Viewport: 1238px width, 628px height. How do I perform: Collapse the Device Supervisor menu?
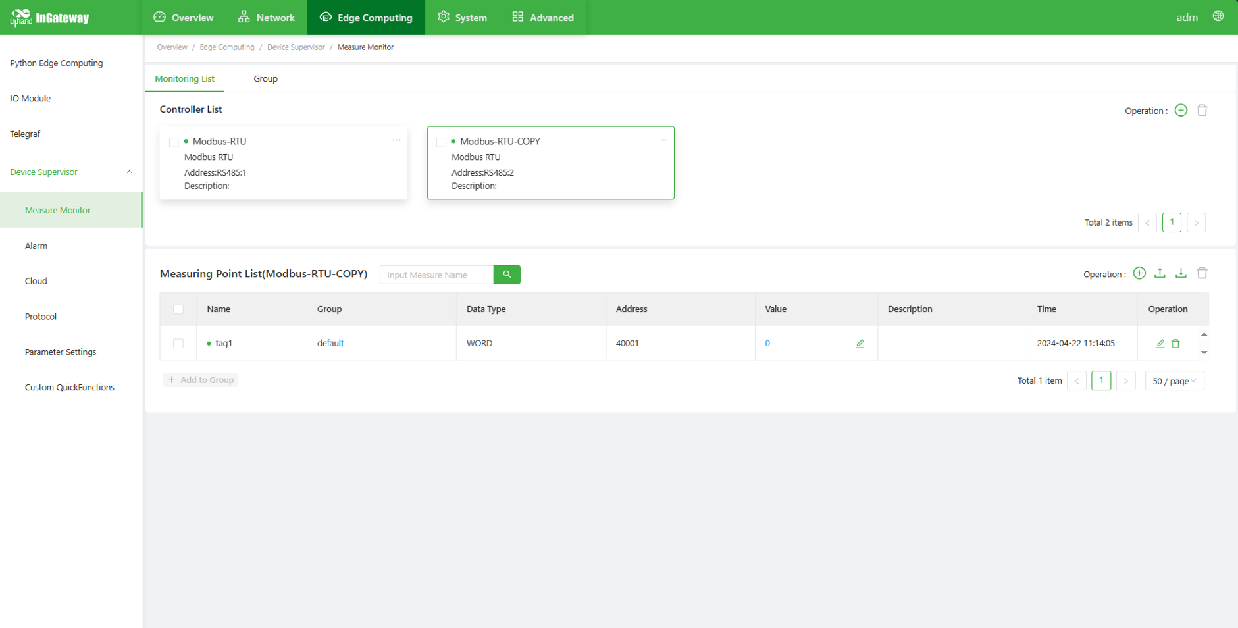[x=129, y=172]
